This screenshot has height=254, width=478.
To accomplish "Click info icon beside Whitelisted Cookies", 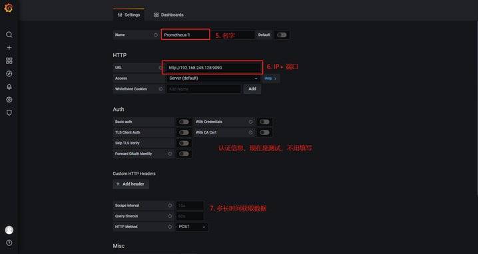I will [x=160, y=89].
